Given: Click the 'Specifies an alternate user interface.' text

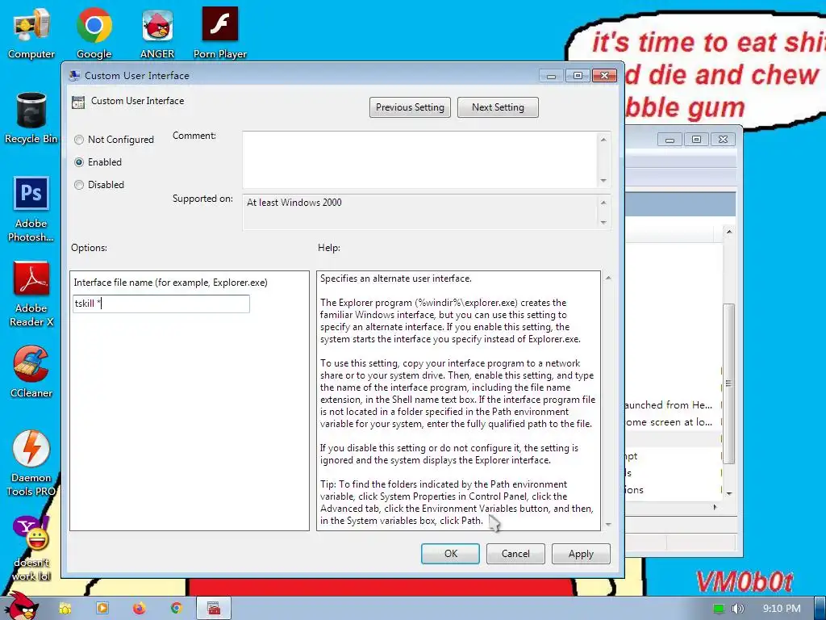Looking at the screenshot, I should click(395, 279).
